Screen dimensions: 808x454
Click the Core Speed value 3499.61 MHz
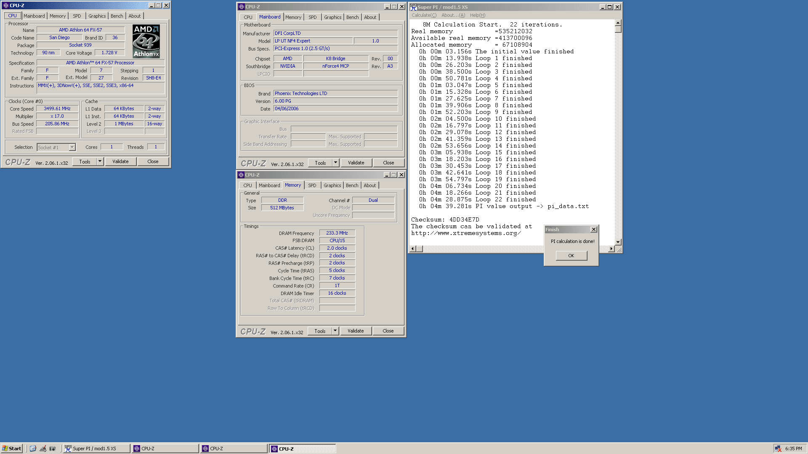point(57,108)
